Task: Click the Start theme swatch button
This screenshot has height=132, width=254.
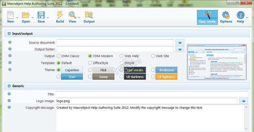Action: coord(72,77)
